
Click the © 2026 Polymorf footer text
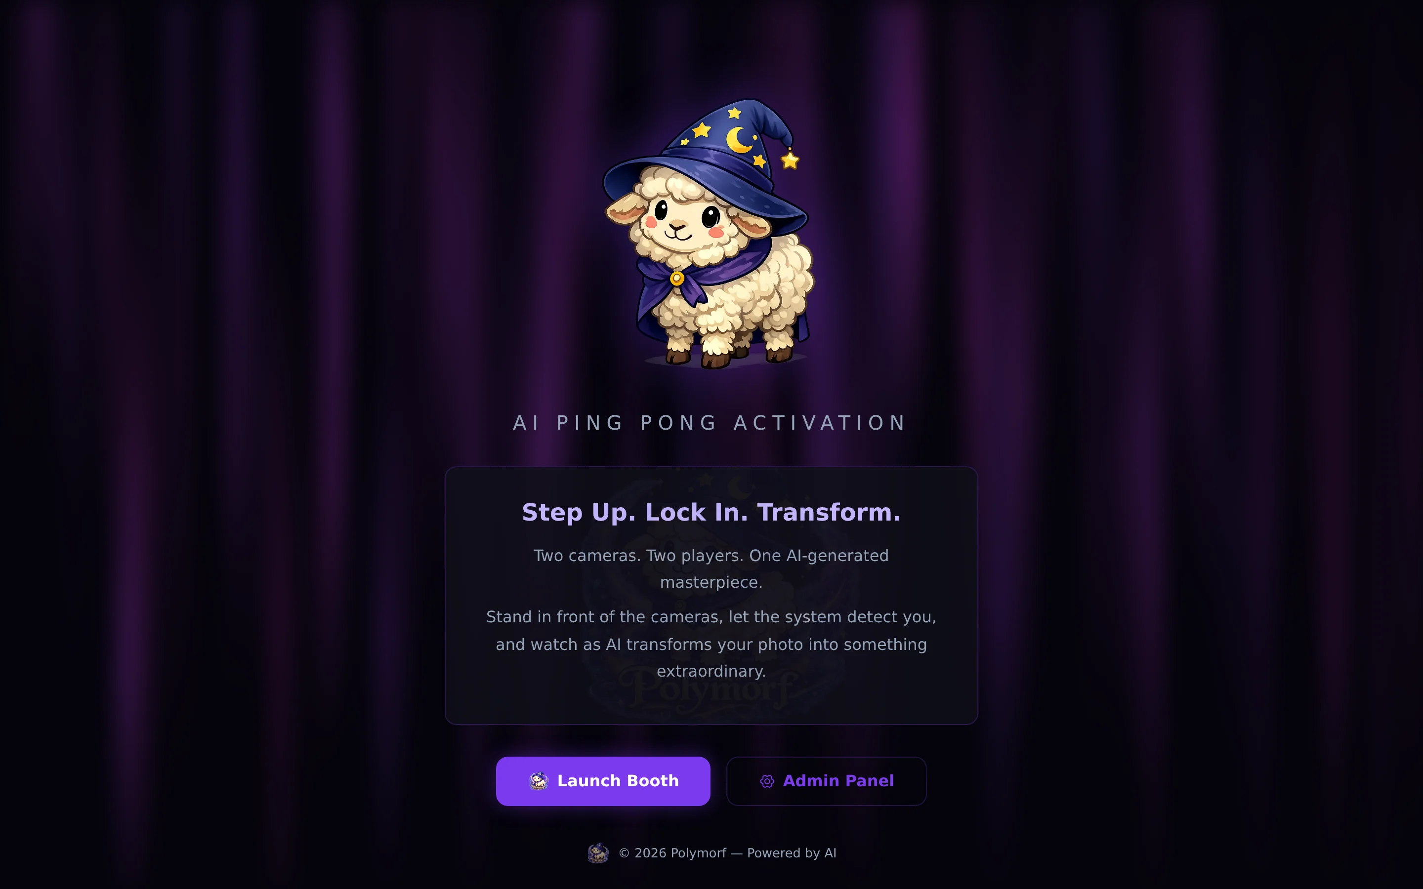[672, 853]
